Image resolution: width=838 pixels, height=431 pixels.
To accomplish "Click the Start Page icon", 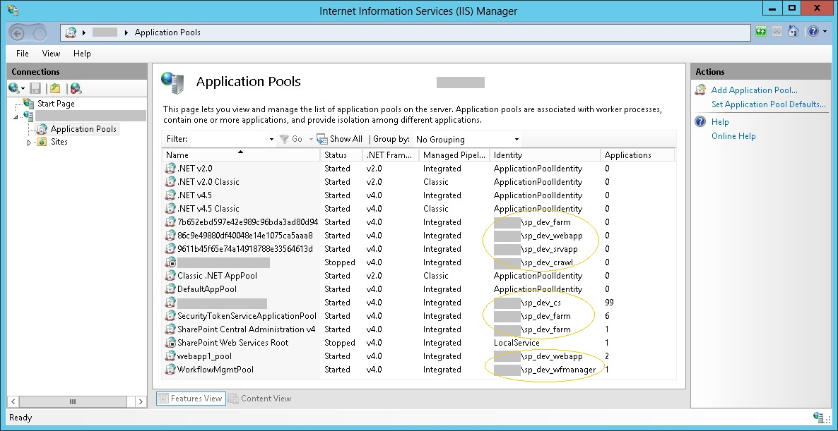I will 29,103.
